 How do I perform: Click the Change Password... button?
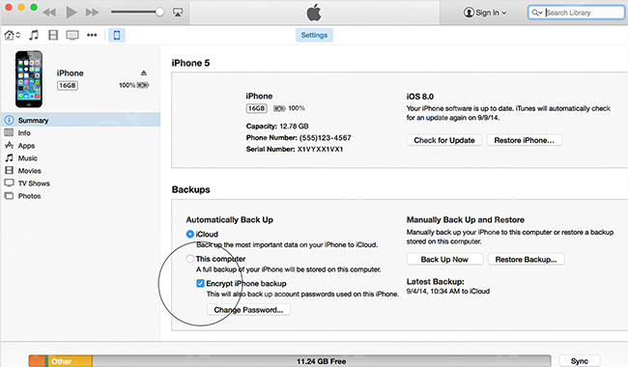248,310
